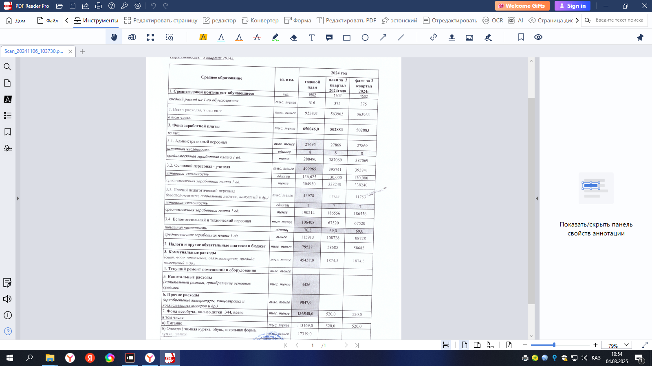Add a Stamp annotation
This screenshot has width=652, height=366.
[x=452, y=37]
